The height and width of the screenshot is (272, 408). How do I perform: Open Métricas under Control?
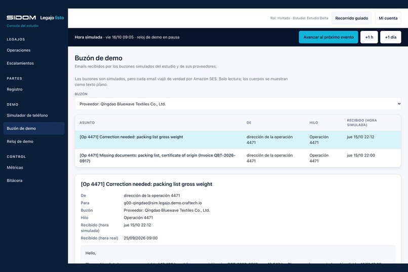pos(15,167)
